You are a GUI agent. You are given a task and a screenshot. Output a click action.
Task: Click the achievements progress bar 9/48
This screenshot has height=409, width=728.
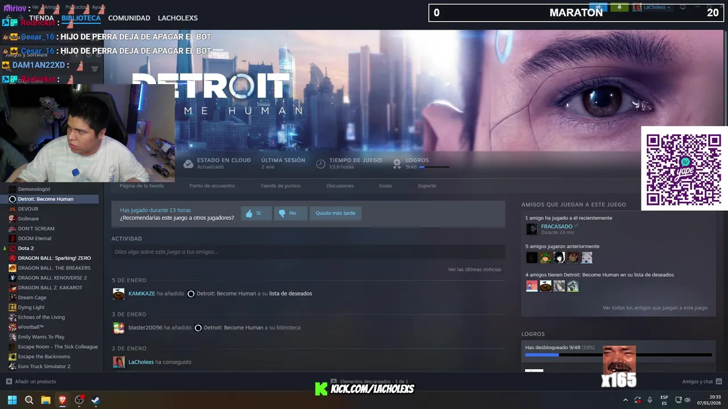(618, 355)
